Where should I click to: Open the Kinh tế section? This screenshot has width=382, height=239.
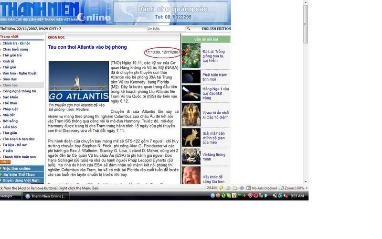pos(8,61)
